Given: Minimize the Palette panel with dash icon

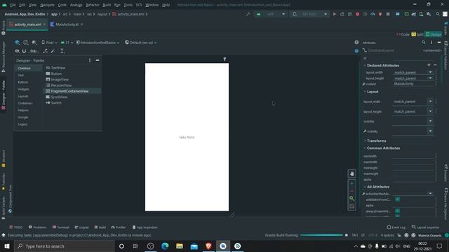Looking at the screenshot, I should point(98,60).
